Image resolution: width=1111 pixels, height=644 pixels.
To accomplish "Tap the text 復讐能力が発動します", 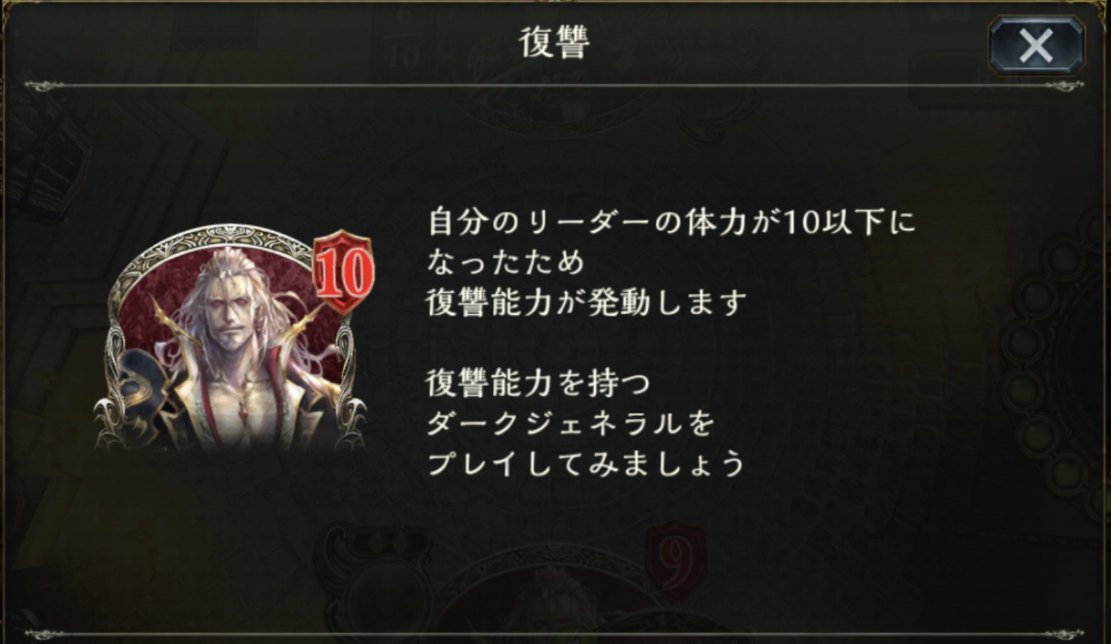I will 587,303.
